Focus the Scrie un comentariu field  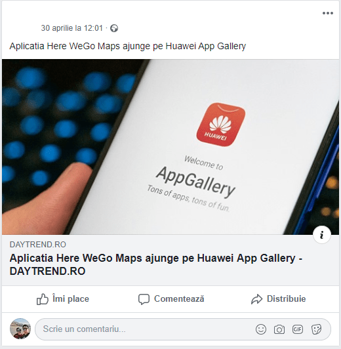(x=183, y=329)
